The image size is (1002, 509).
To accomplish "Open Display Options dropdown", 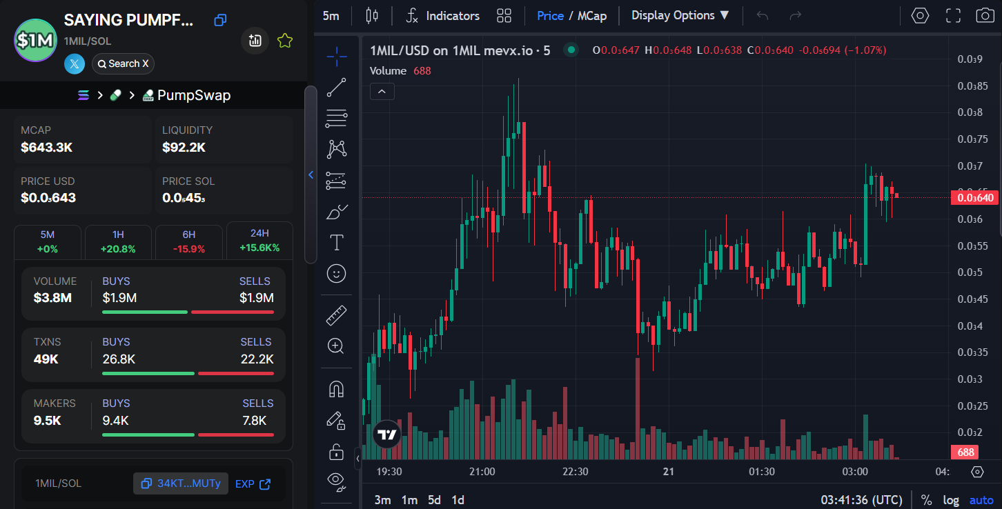I will [x=680, y=15].
